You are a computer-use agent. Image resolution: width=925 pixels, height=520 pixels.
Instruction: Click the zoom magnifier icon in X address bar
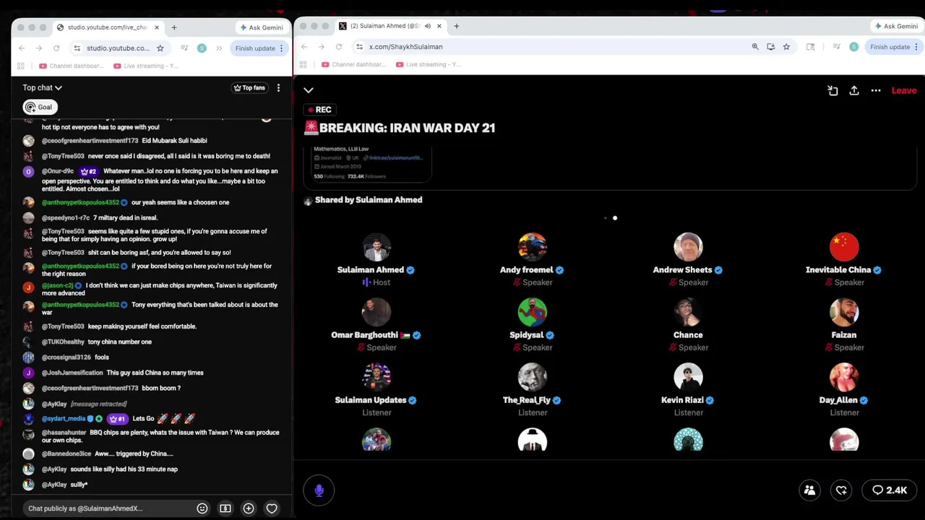755,46
